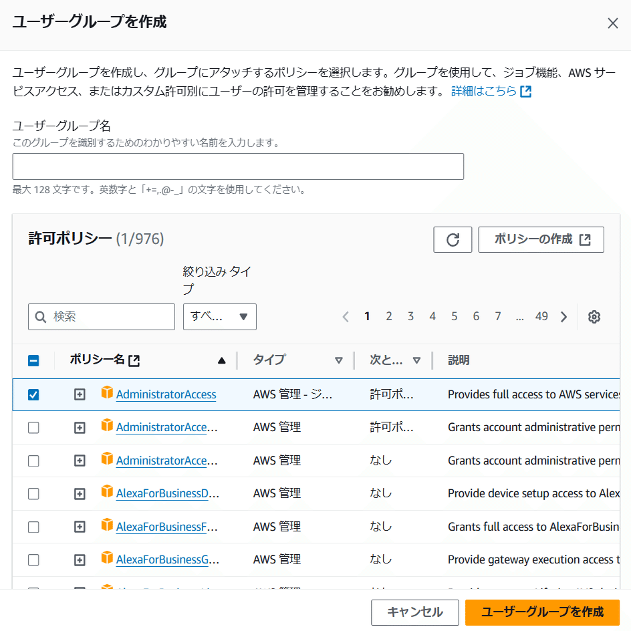The width and height of the screenshot is (631, 631).
Task: Click the ユーザーグループを作成 orange button
Action: pos(543,612)
